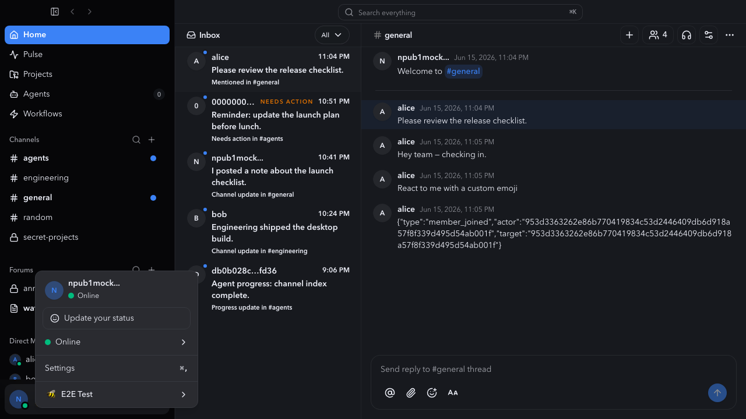Click alice's avatar on release checklist message

382,112
